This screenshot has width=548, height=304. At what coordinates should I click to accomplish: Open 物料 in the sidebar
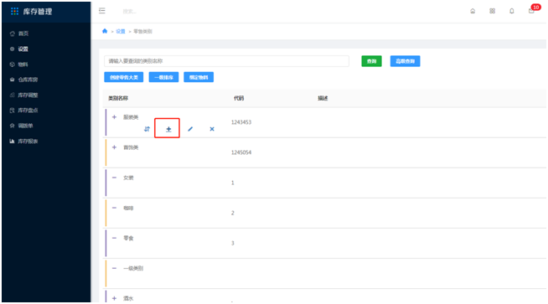[x=23, y=64]
